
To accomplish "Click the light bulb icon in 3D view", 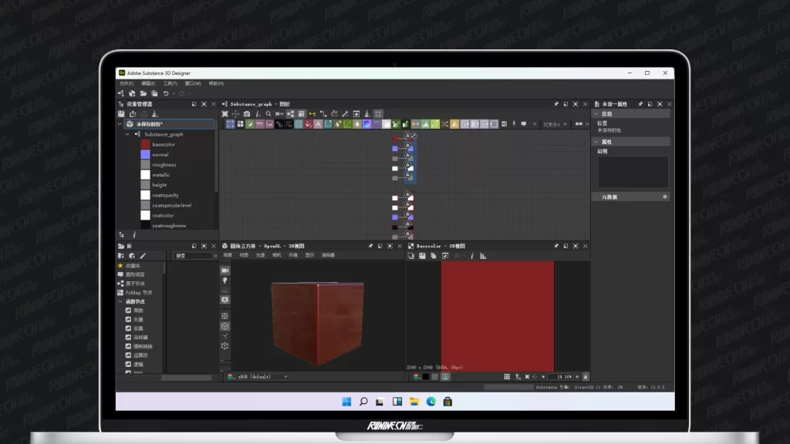I will (x=225, y=281).
